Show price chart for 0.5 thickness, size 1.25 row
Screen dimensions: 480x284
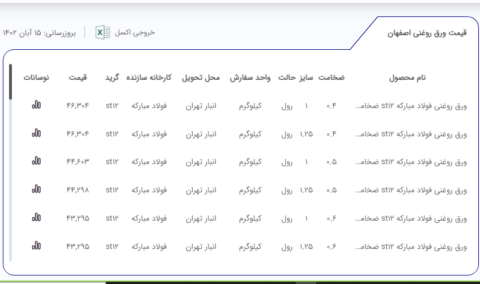pyautogui.click(x=36, y=190)
